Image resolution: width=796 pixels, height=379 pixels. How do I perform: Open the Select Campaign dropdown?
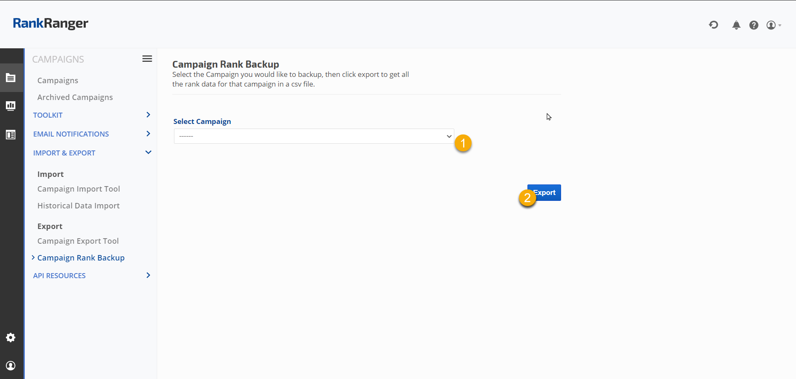coord(314,136)
